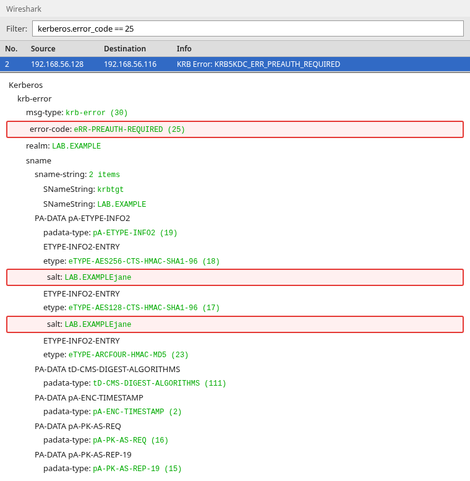The image size is (470, 481).
Task: Select padata-type pA-PK-AS-REQ (16) line
Action: click(106, 440)
